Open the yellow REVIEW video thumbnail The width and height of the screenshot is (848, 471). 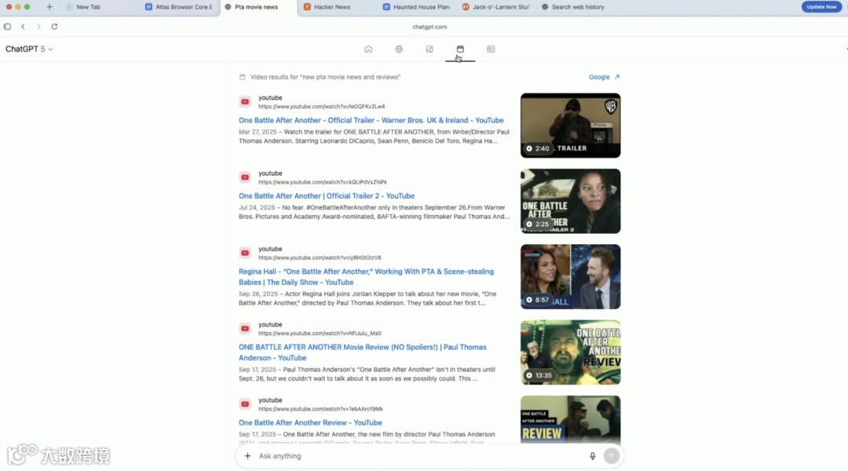571,420
